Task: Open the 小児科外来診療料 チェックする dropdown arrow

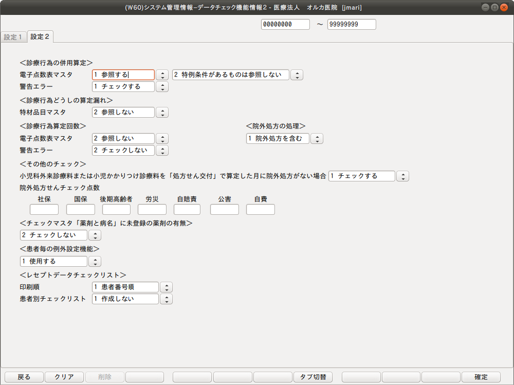Action: pos(402,176)
